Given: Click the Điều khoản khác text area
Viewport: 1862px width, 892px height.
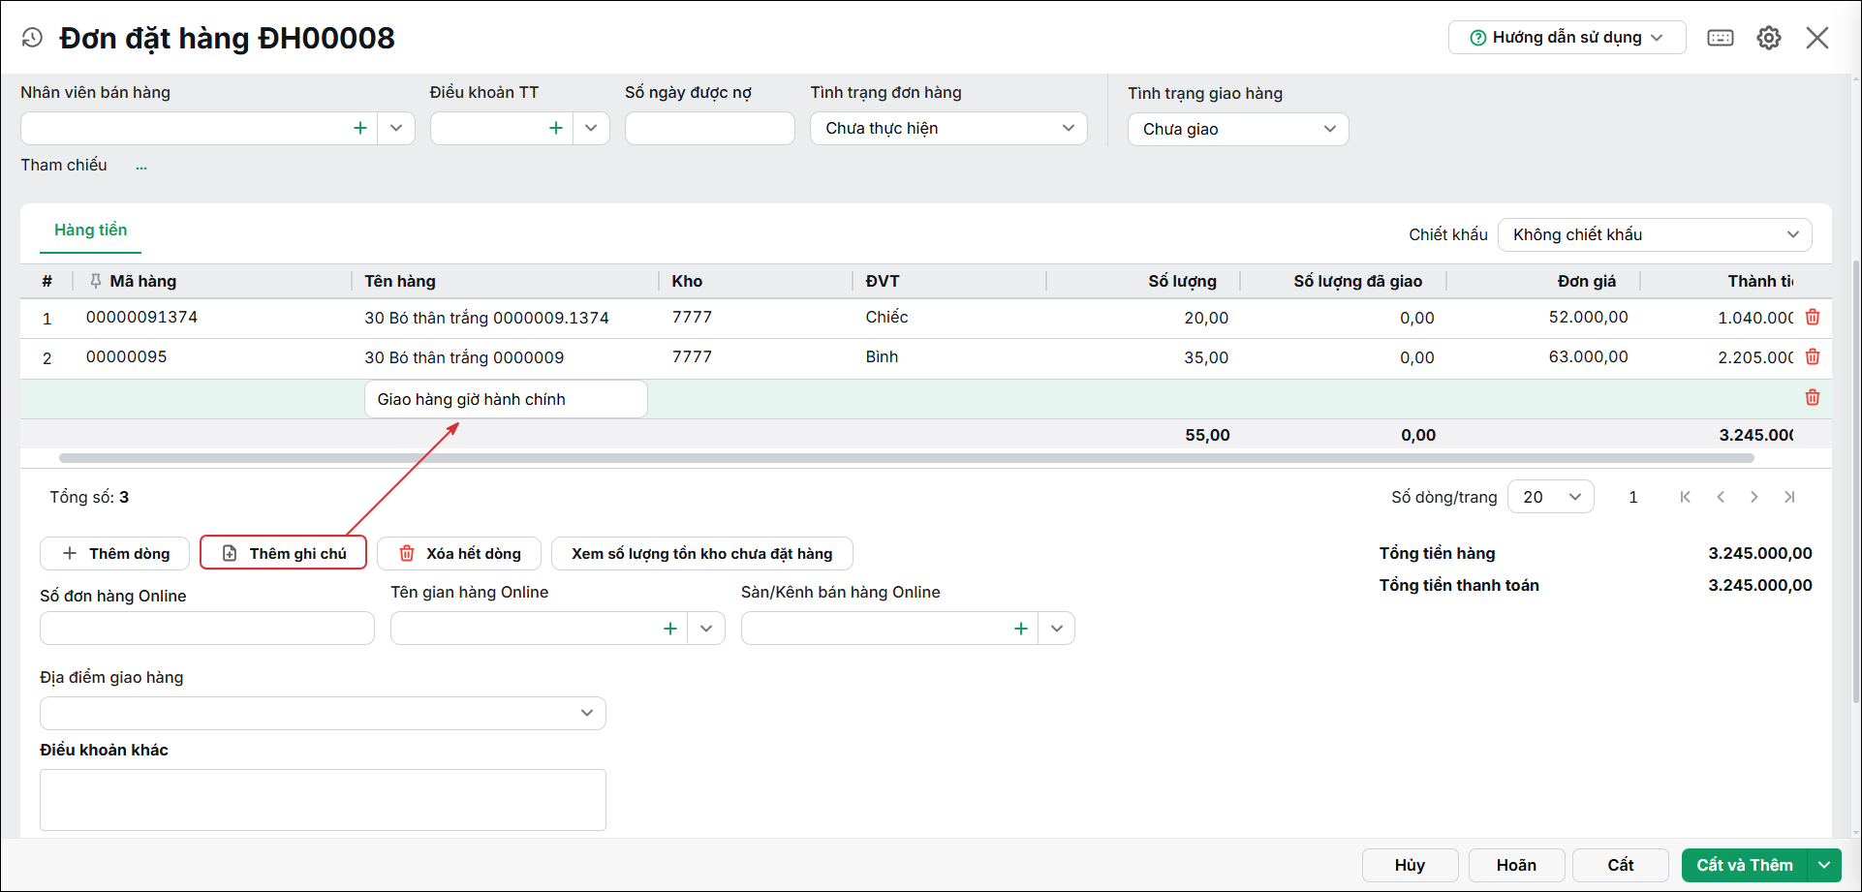Looking at the screenshot, I should click(x=323, y=800).
